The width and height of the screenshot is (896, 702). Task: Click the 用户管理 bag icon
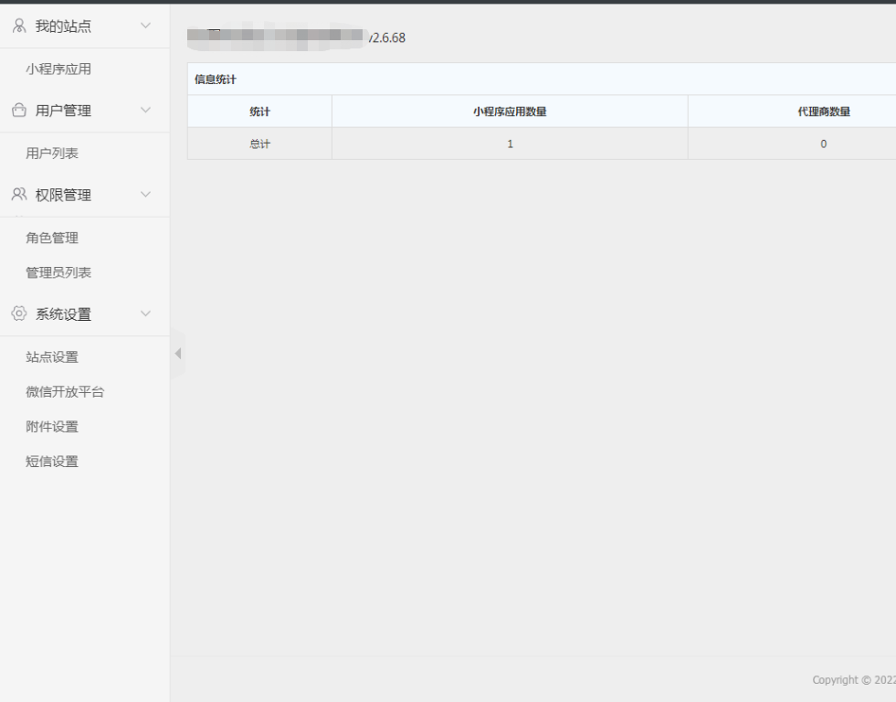point(19,110)
